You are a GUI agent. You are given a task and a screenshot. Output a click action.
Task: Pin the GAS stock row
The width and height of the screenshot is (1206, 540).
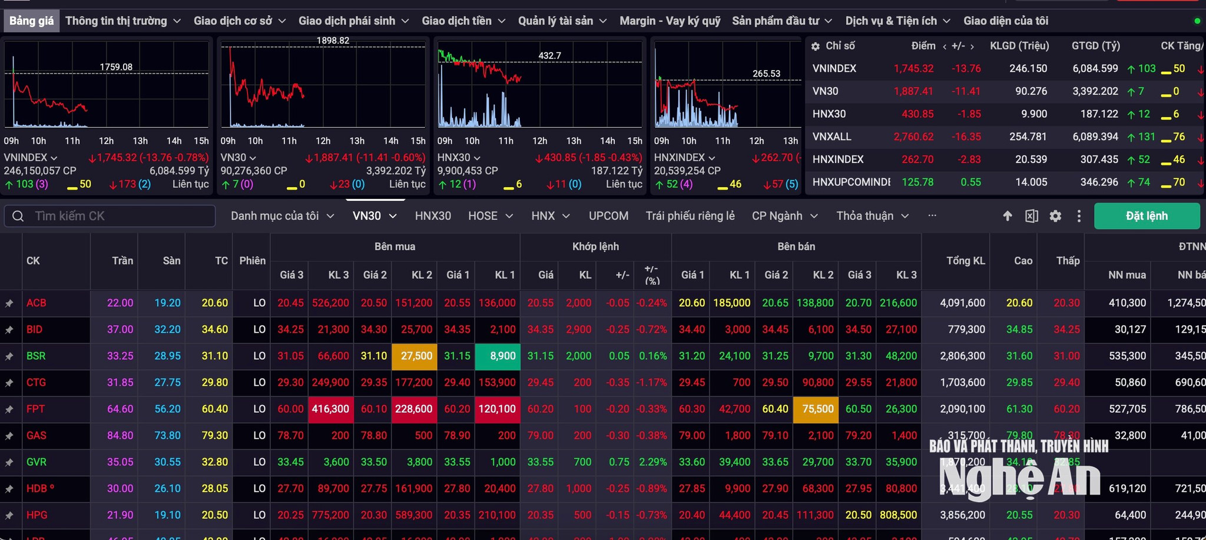pyautogui.click(x=9, y=436)
